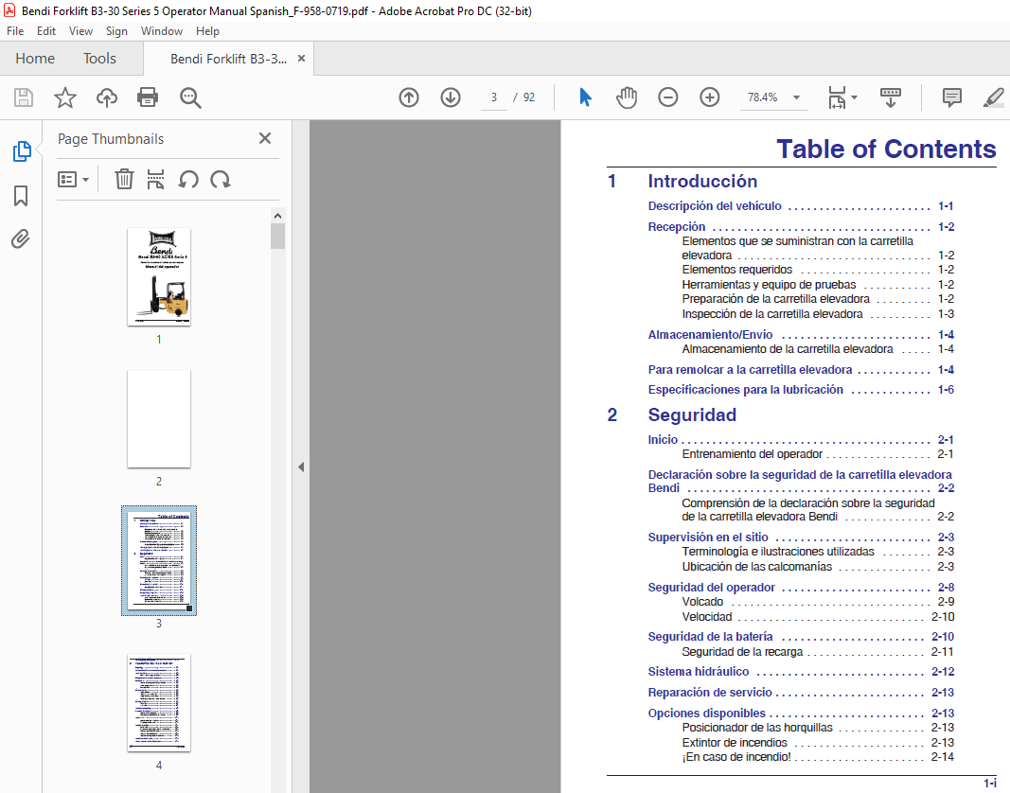Image resolution: width=1010 pixels, height=793 pixels.
Task: Click the Save file icon
Action: coord(24,97)
